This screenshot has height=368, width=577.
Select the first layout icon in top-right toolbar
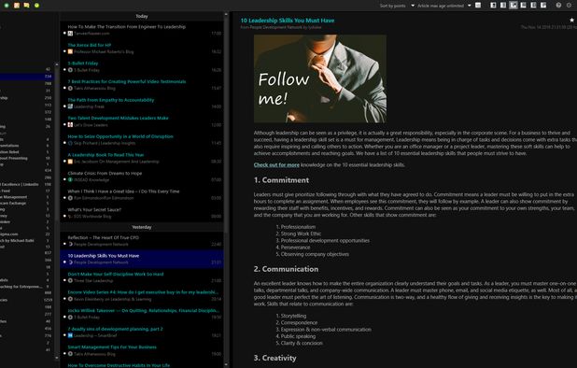pos(494,6)
